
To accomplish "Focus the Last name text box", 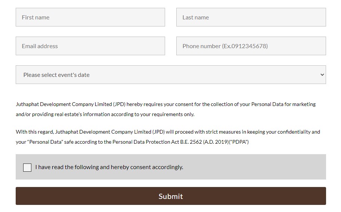I will point(251,17).
